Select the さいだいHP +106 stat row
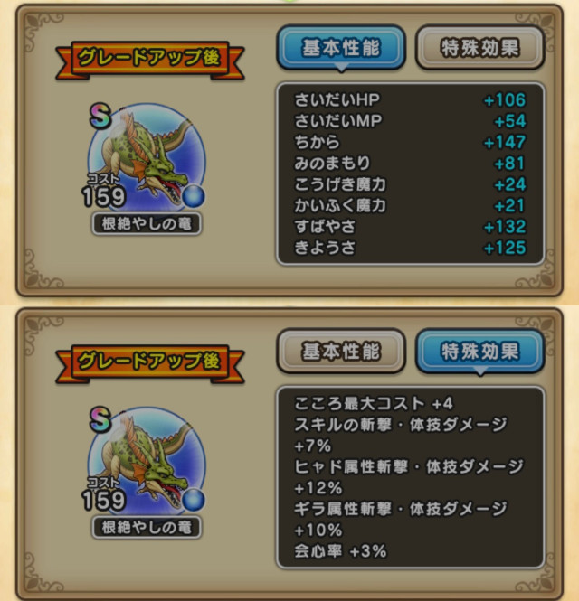This screenshot has width=579, height=601. [x=410, y=100]
